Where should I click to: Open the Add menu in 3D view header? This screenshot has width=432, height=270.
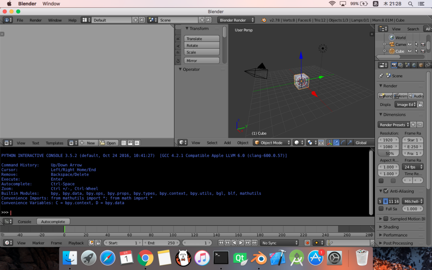click(227, 143)
